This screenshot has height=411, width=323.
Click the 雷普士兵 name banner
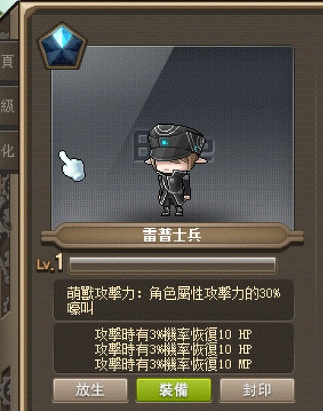pos(173,235)
